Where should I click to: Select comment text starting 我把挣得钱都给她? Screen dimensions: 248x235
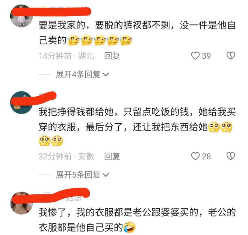pos(137,127)
